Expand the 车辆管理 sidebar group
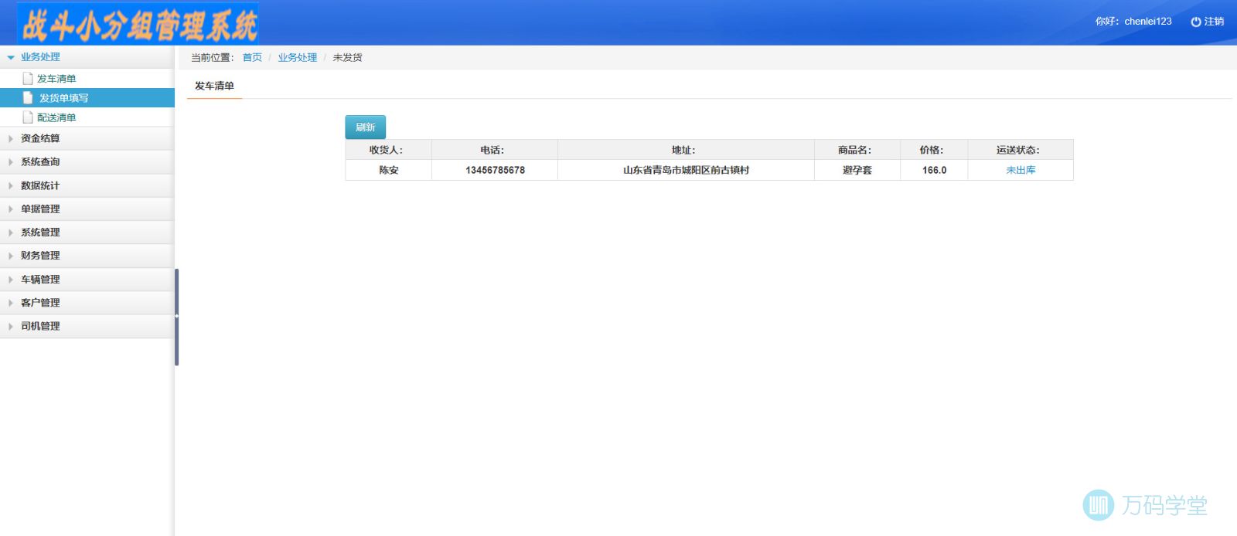The height and width of the screenshot is (536, 1237). (x=40, y=279)
